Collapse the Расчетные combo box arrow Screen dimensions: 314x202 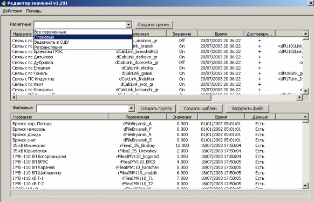tap(128, 25)
